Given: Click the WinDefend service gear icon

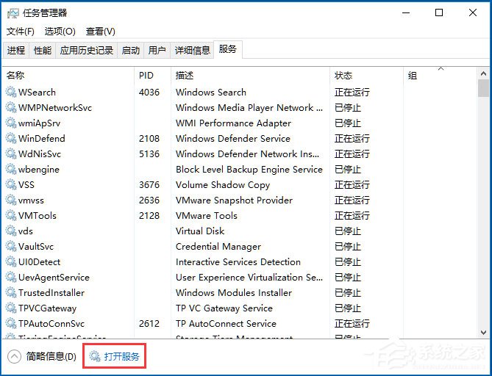Looking at the screenshot, I should point(11,139).
